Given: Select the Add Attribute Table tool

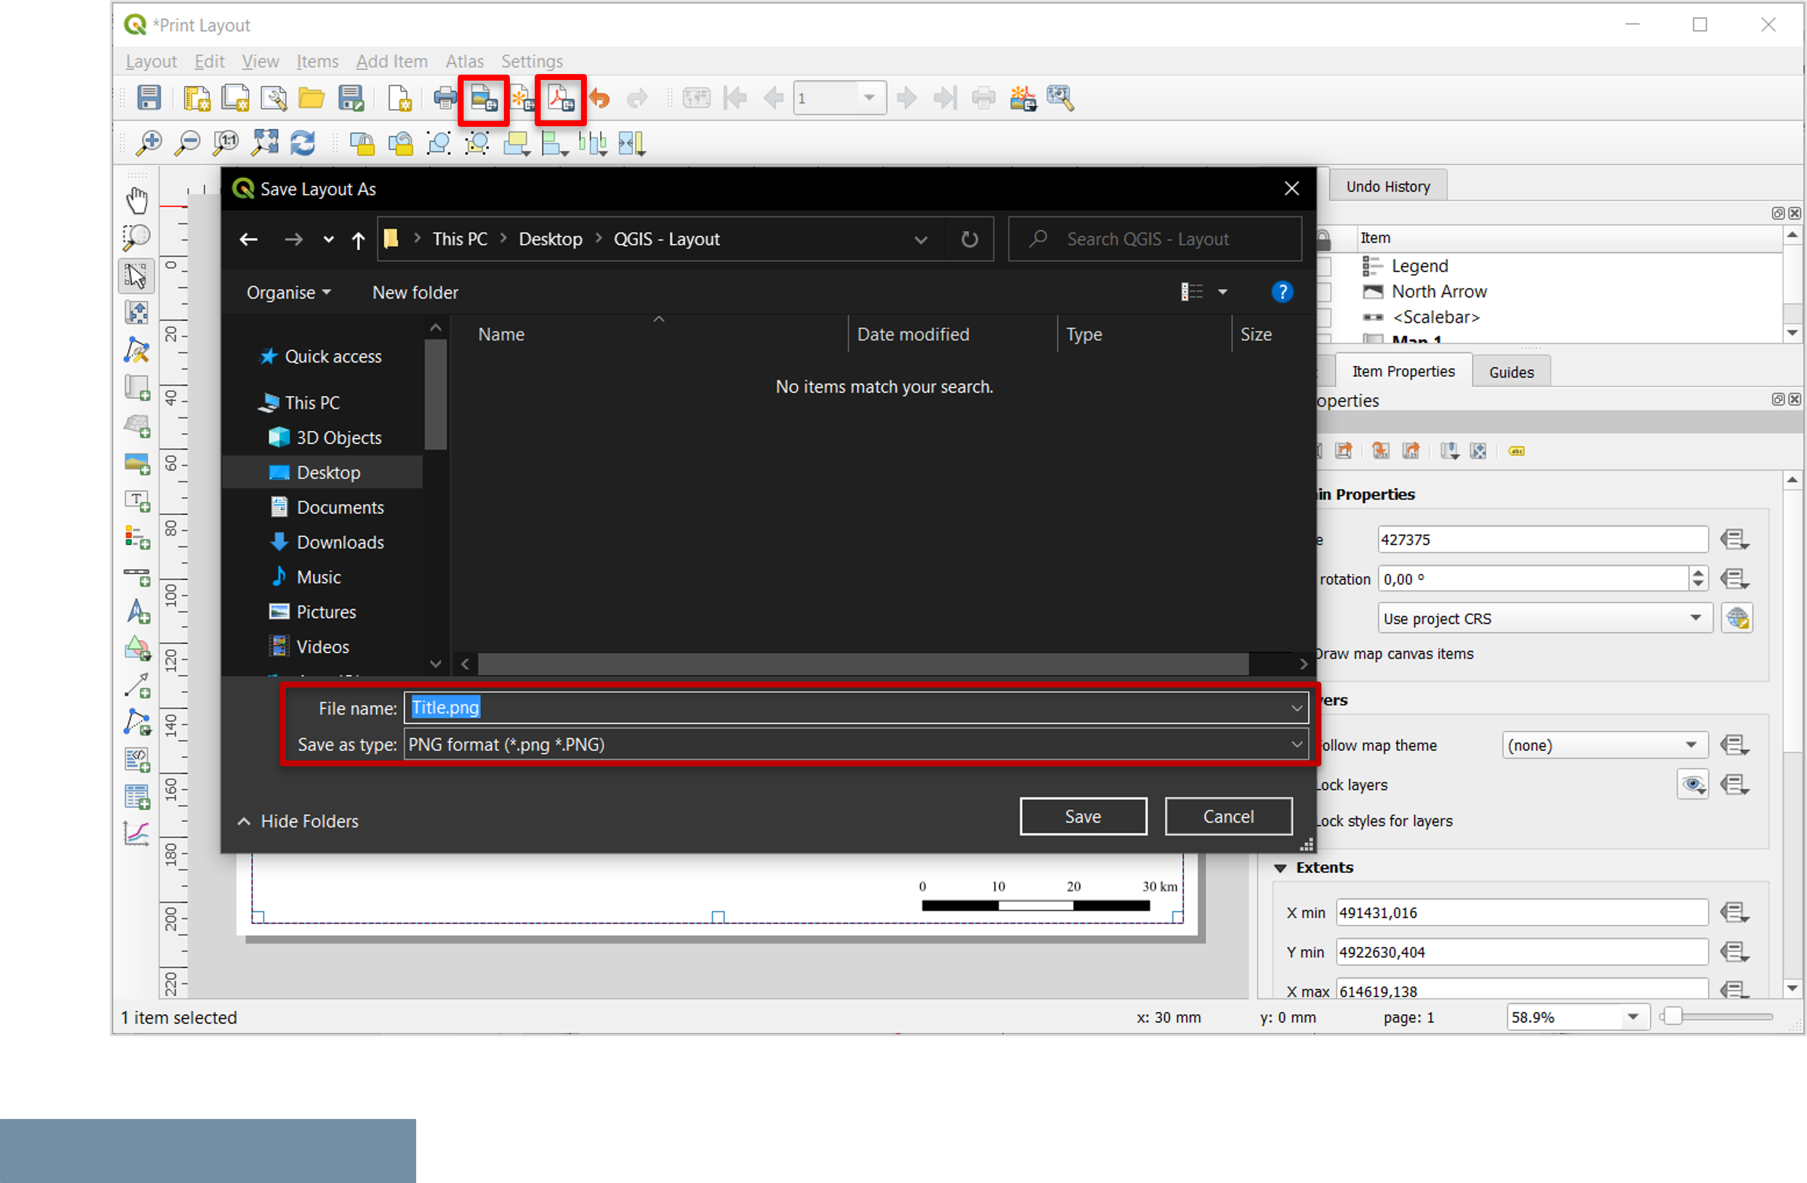Looking at the screenshot, I should pos(137,798).
